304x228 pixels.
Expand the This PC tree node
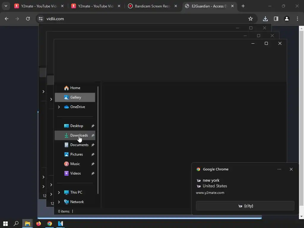[59, 192]
